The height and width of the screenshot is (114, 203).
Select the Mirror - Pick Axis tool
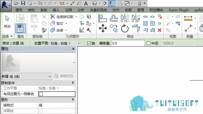click(125, 18)
